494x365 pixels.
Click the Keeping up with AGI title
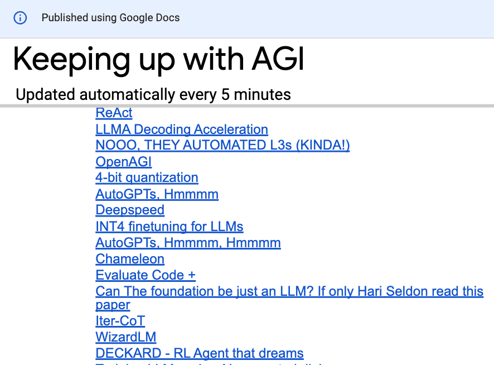pos(158,59)
